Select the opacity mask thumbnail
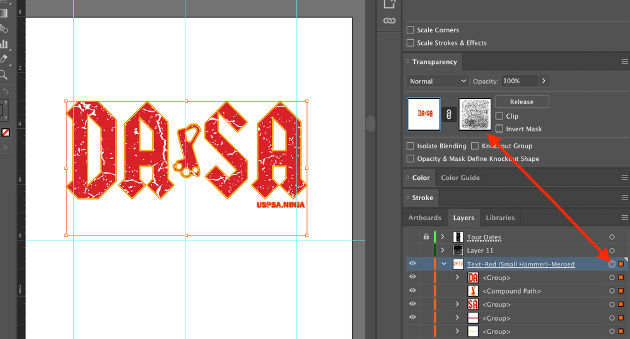This screenshot has width=630, height=339. coord(475,114)
